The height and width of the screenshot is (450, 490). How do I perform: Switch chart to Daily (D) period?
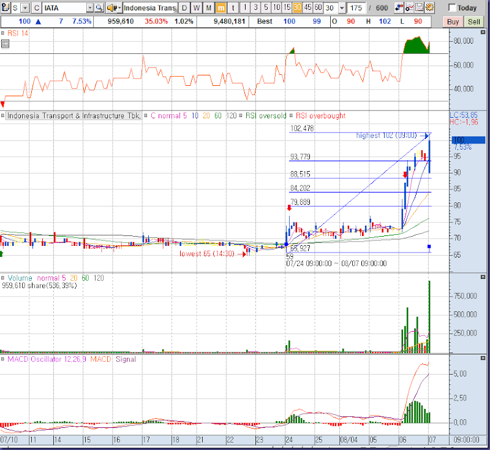[x=184, y=8]
